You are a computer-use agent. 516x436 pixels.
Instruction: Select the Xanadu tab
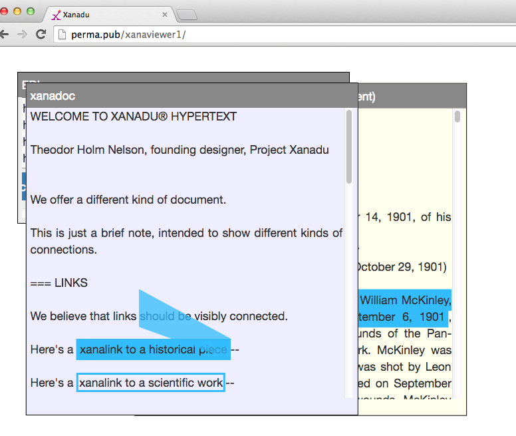(x=108, y=15)
